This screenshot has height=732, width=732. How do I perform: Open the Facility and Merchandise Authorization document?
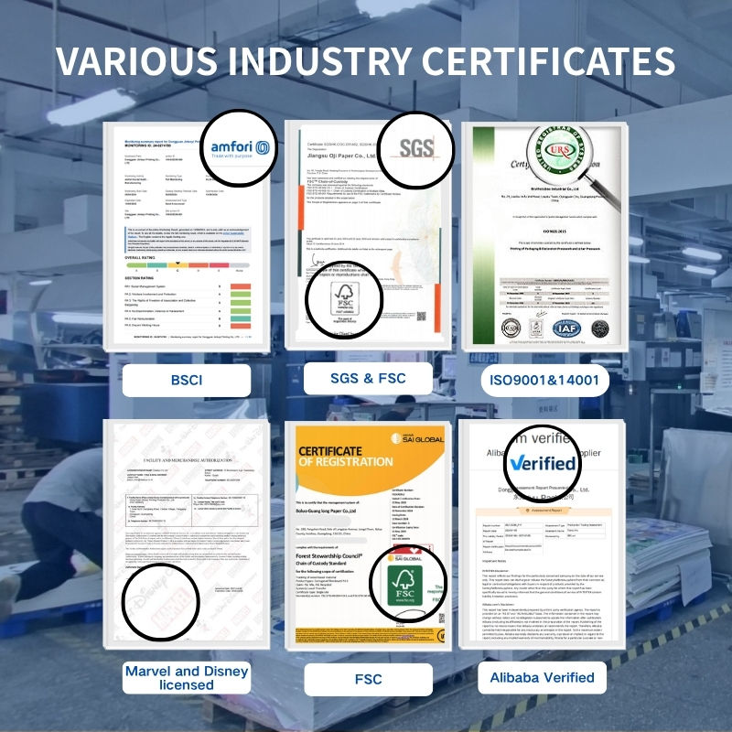(x=187, y=534)
